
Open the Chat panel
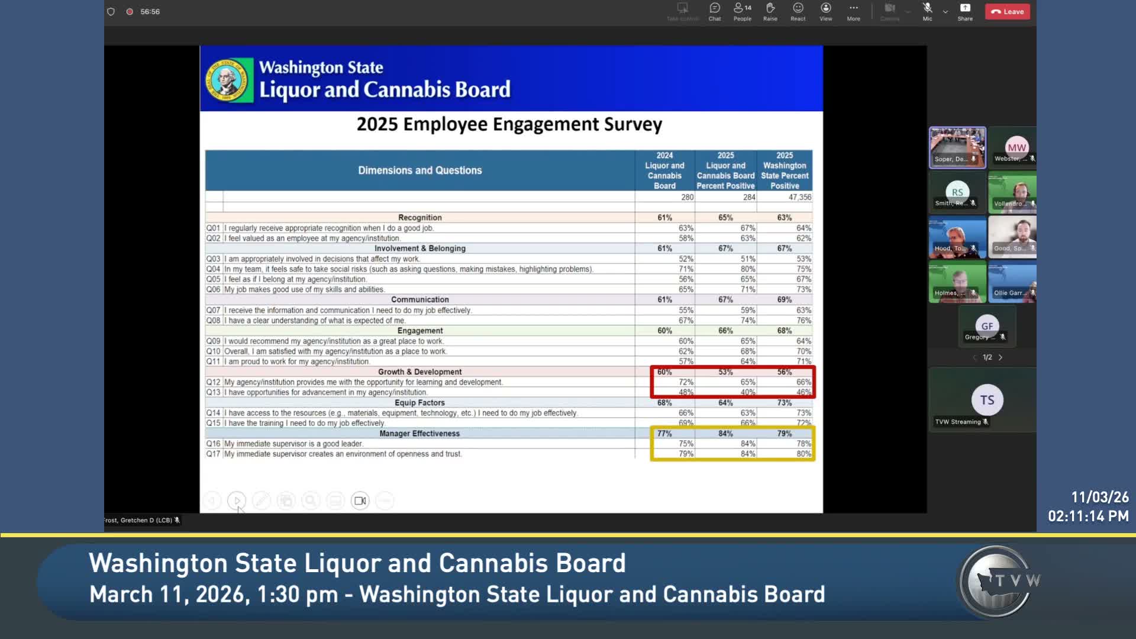point(714,11)
